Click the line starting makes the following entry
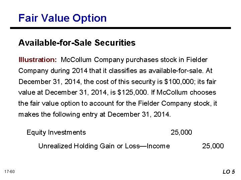This screenshot has width=241, height=180. pyautogui.click(x=94, y=114)
